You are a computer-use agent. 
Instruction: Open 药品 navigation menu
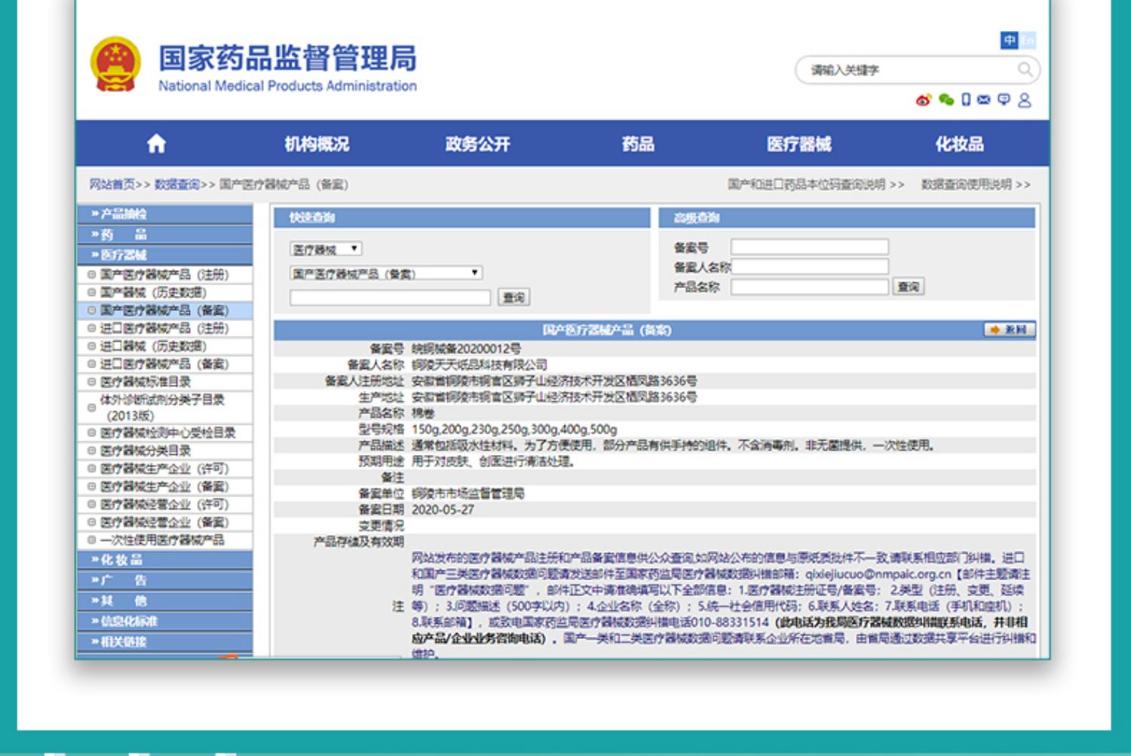(638, 144)
